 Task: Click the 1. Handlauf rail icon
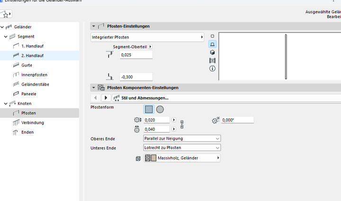point(16,46)
